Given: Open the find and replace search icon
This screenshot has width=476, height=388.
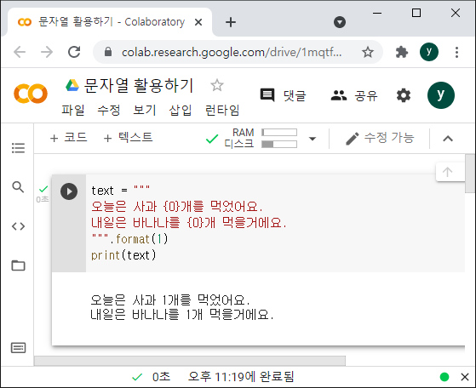Looking at the screenshot, I should coord(18,187).
